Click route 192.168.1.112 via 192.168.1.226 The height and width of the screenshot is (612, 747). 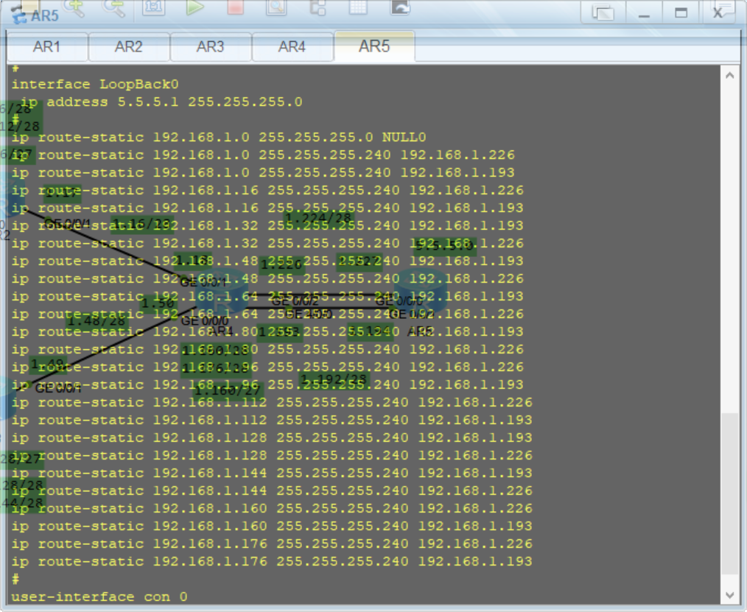pos(272,402)
